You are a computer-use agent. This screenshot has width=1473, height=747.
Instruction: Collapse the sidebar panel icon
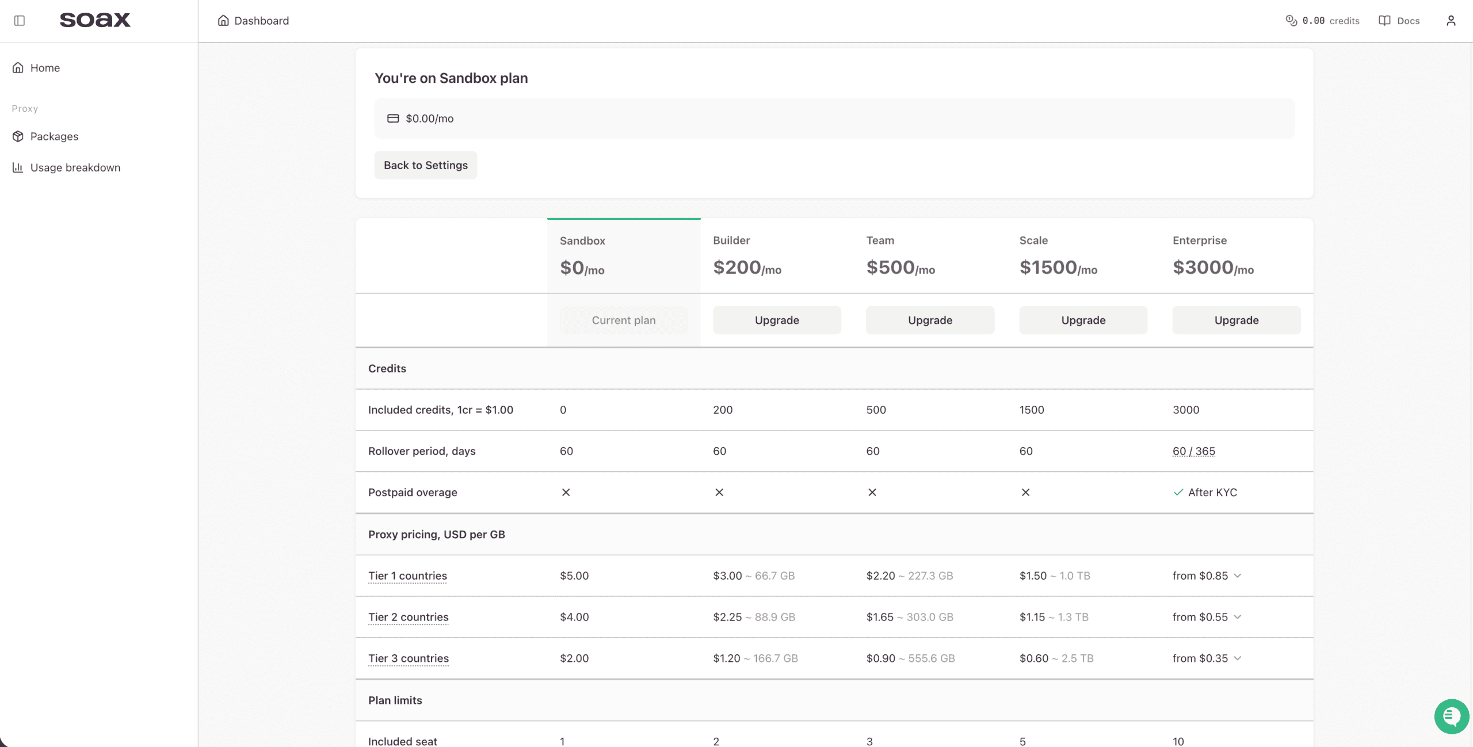[20, 21]
